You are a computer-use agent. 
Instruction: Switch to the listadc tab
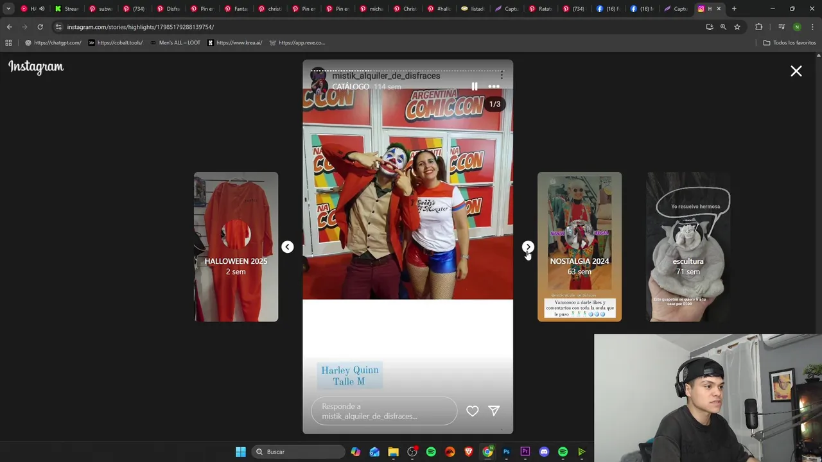tap(473, 9)
